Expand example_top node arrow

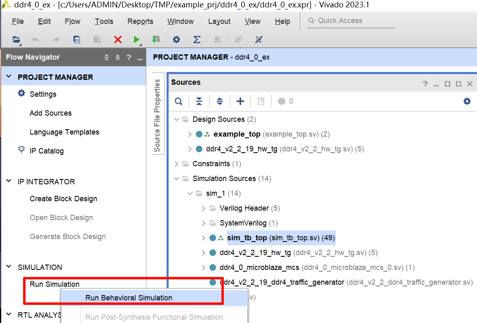[x=190, y=134]
